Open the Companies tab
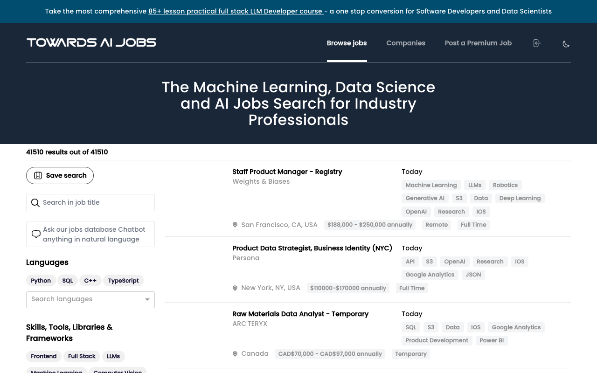597x373 pixels. pos(406,43)
